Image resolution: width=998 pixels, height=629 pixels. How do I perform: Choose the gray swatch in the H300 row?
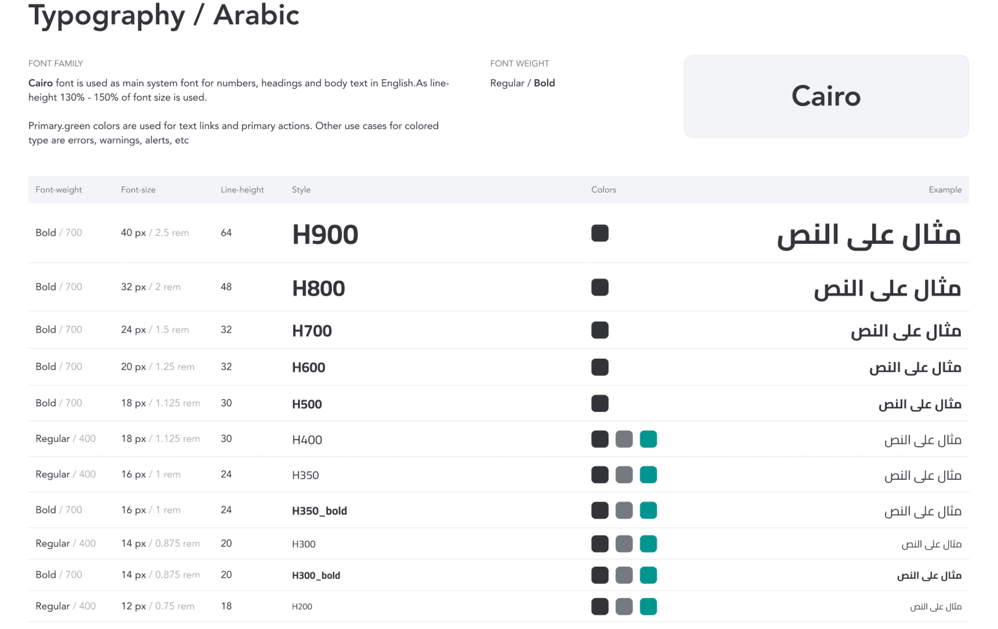point(624,544)
